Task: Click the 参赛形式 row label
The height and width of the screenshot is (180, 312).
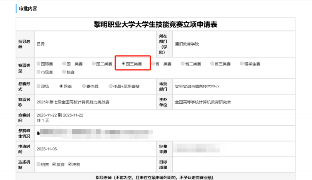Action: click(24, 87)
